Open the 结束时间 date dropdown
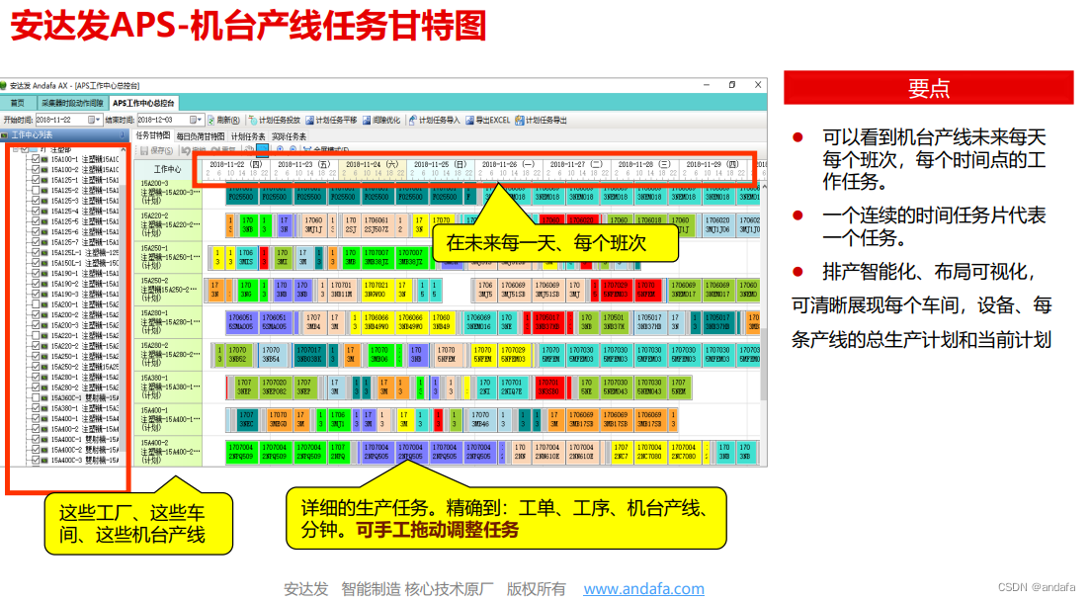Image resolution: width=1090 pixels, height=601 pixels. click(200, 121)
